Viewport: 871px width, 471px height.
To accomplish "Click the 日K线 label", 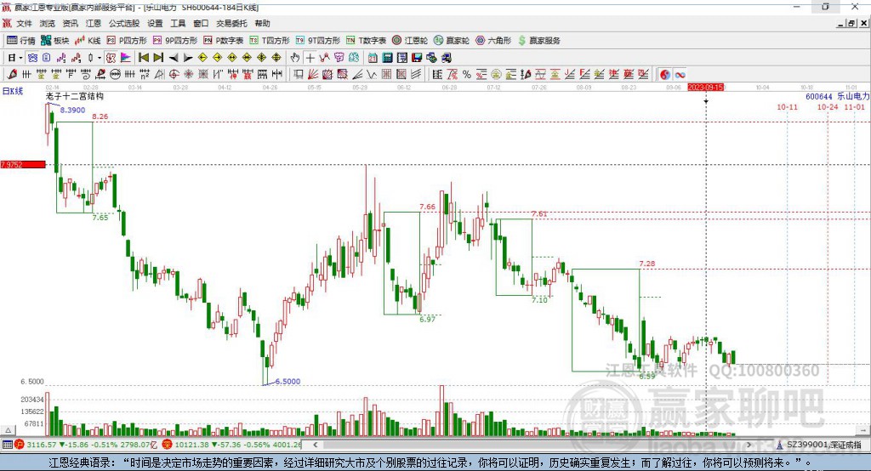I will (13, 91).
